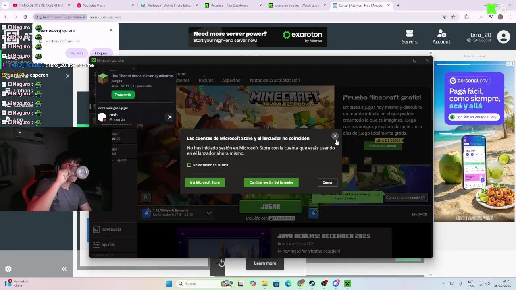Viewport: 516px width, 290px height.
Task: Click 'Bloquear' in the notification prompt
Action: tap(102, 53)
